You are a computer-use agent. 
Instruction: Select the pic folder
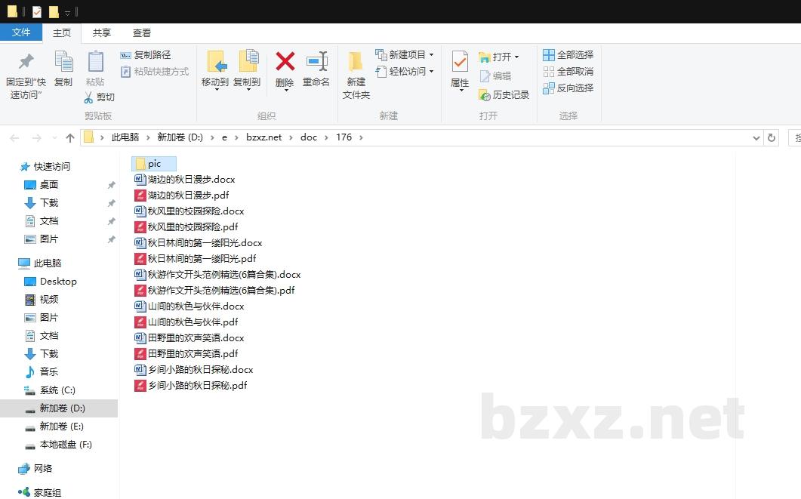tap(154, 164)
